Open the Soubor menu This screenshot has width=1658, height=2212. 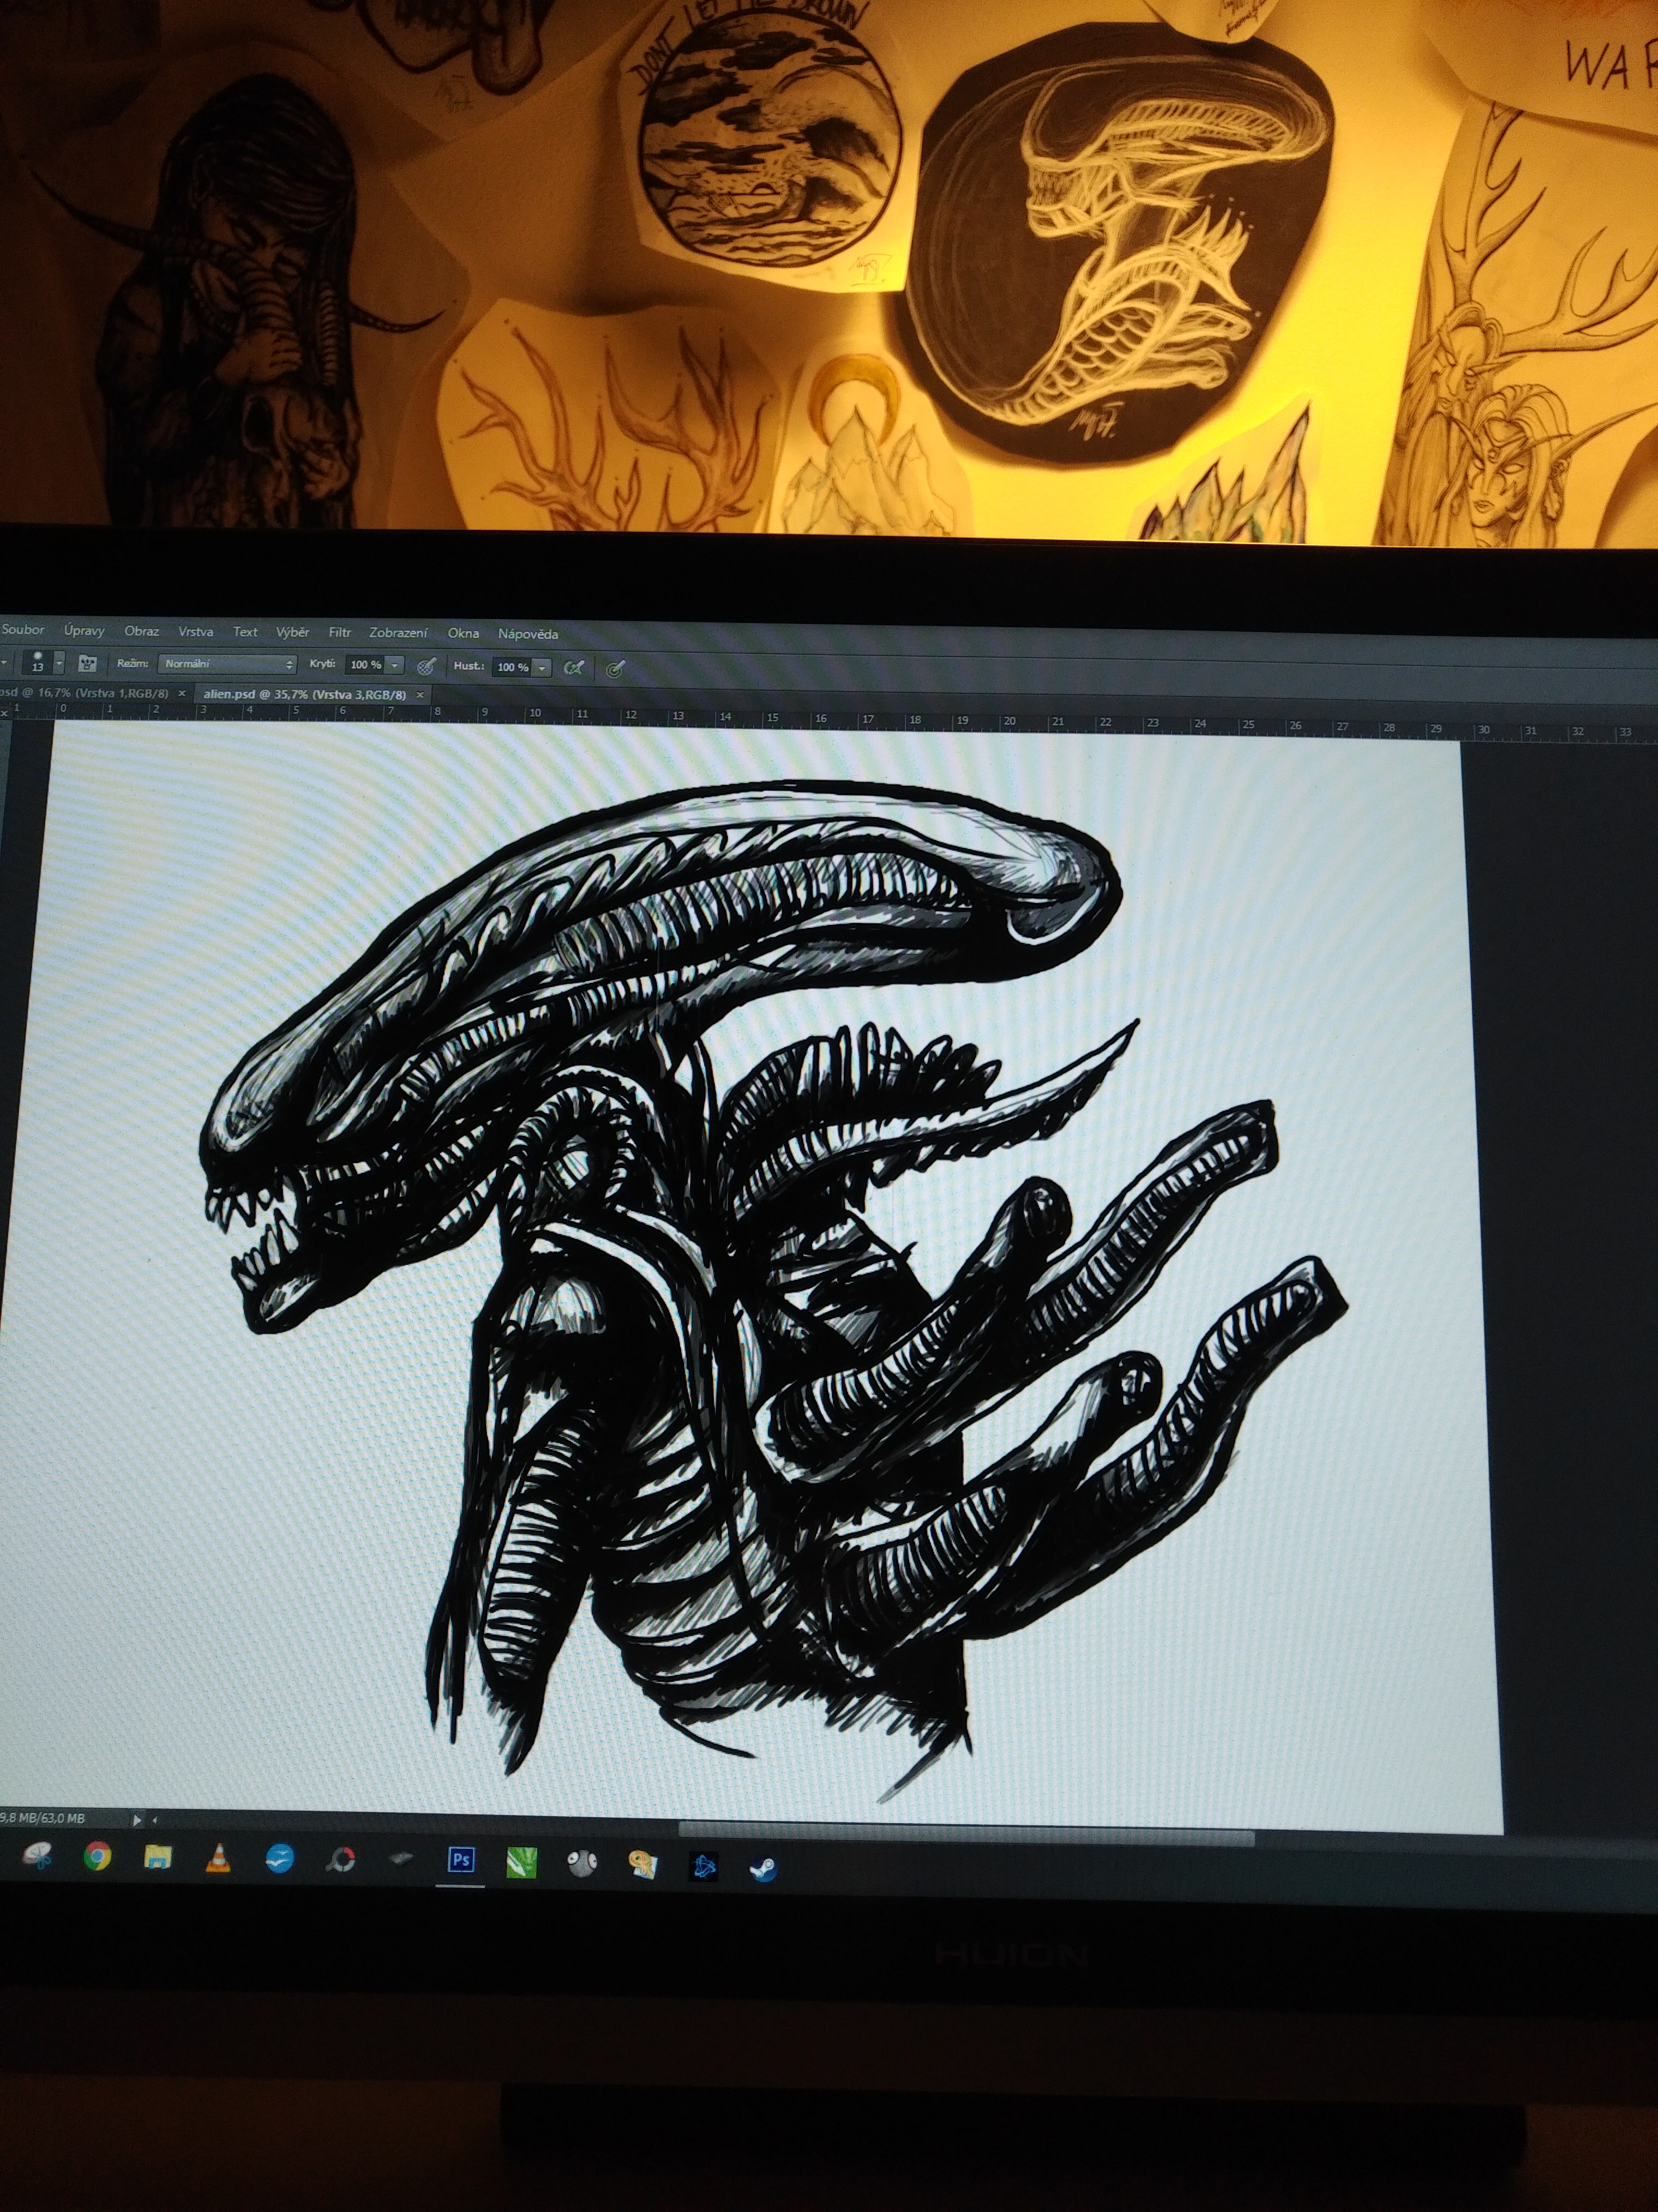click(x=22, y=630)
